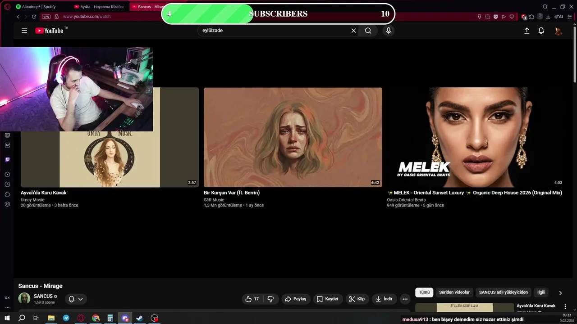Click the Ayvalı'da Kuru Kavak video title
The height and width of the screenshot is (324, 577).
pos(44,193)
